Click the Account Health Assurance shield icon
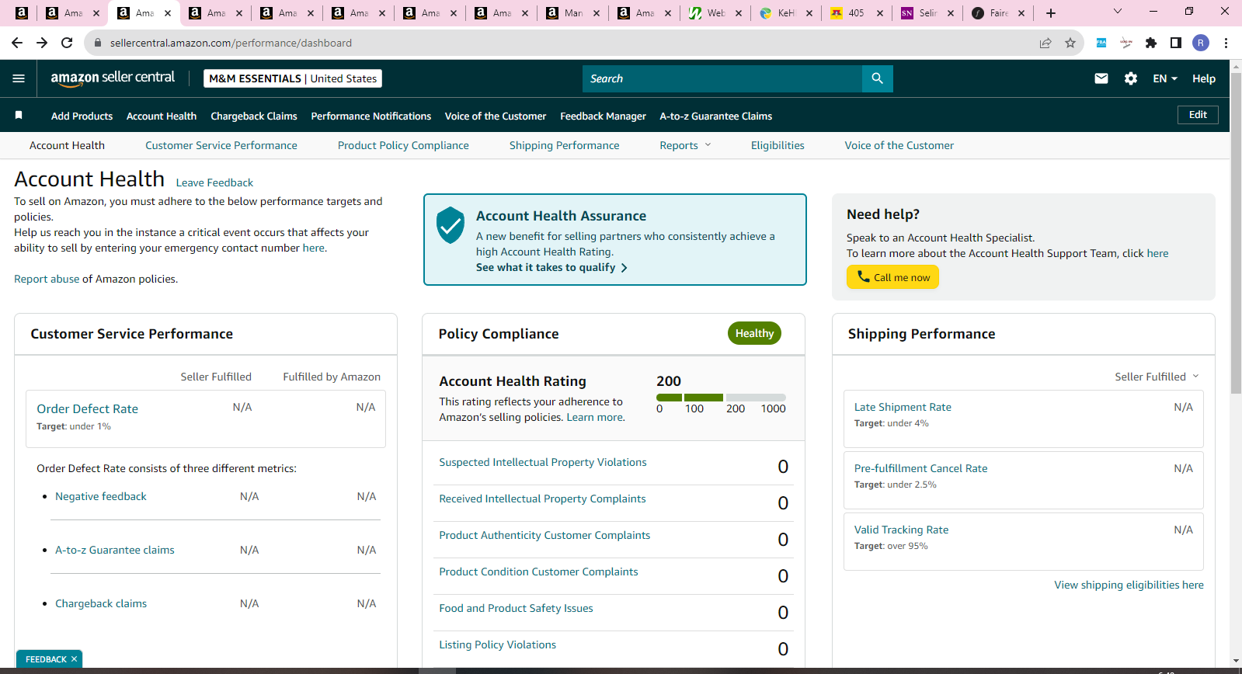The height and width of the screenshot is (674, 1242). pos(451,224)
